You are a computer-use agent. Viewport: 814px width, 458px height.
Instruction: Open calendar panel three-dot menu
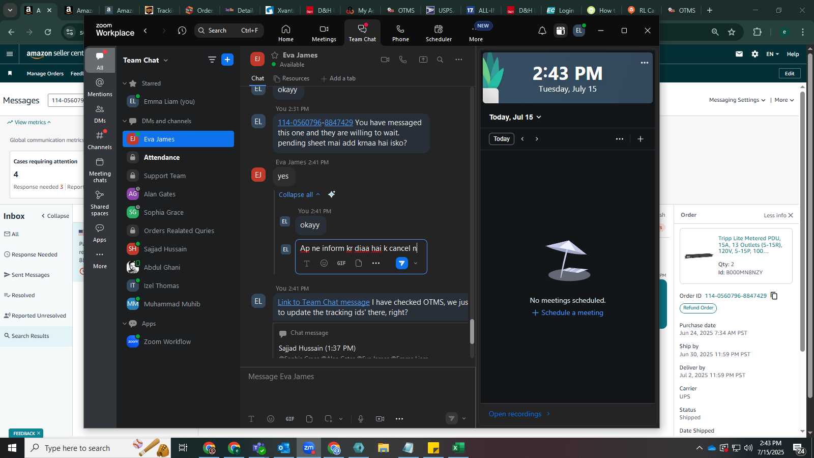[620, 139]
